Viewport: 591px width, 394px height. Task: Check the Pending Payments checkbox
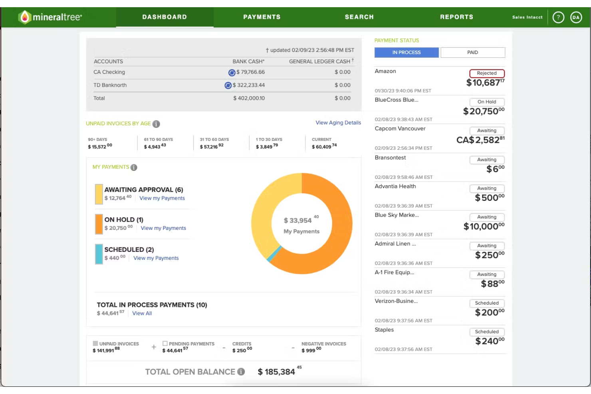tap(165, 343)
